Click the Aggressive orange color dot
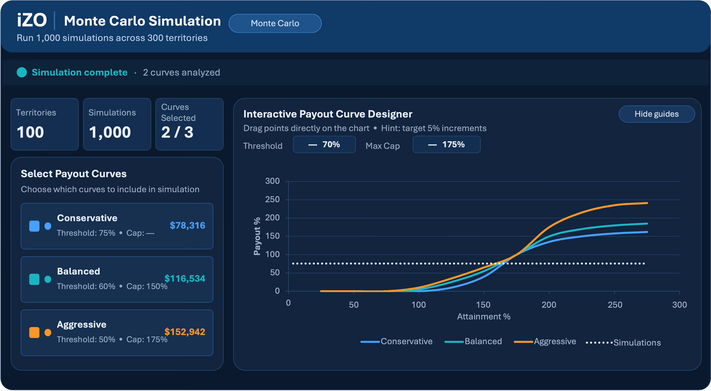This screenshot has width=711, height=391. 48,332
